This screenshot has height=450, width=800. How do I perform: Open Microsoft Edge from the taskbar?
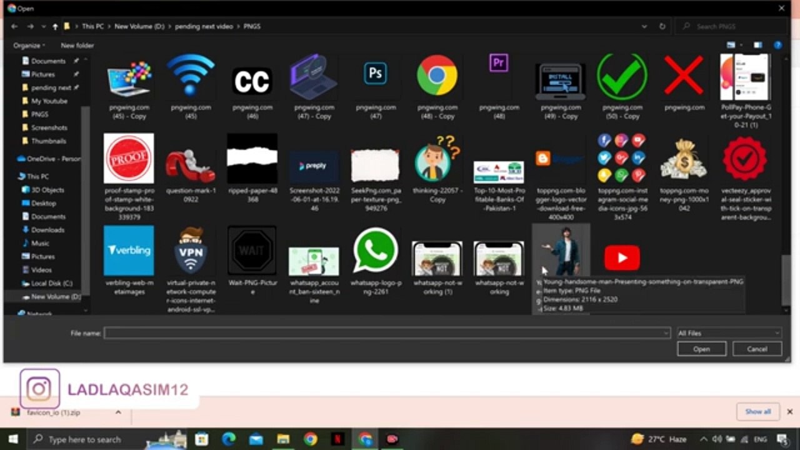click(229, 439)
